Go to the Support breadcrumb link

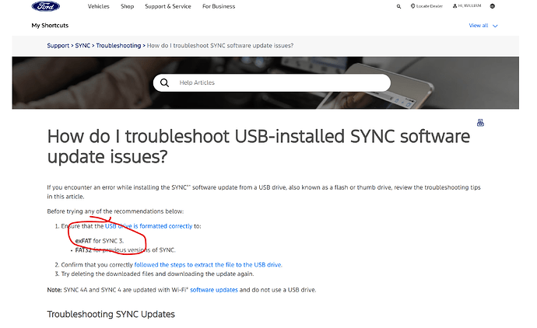(x=58, y=45)
